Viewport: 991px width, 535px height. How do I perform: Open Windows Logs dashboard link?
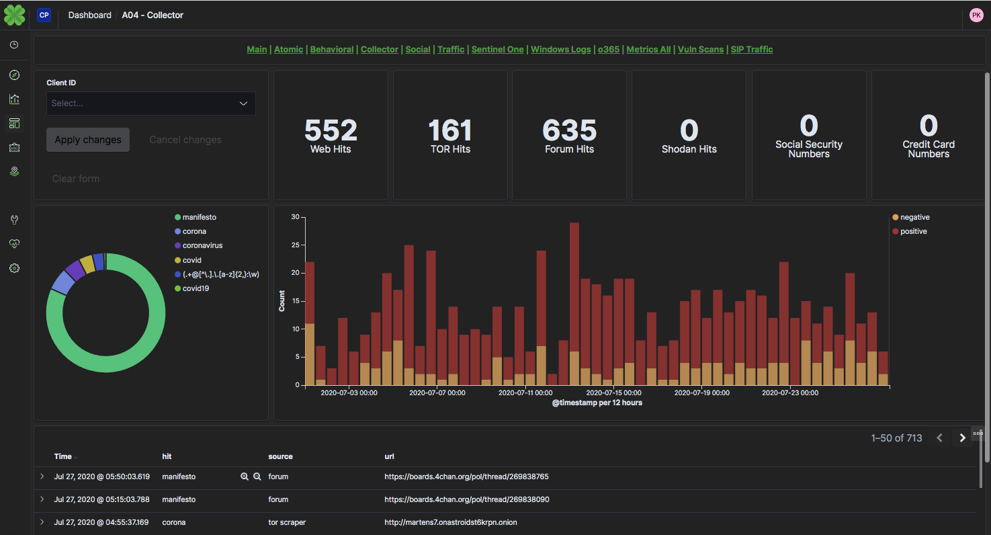pos(561,49)
